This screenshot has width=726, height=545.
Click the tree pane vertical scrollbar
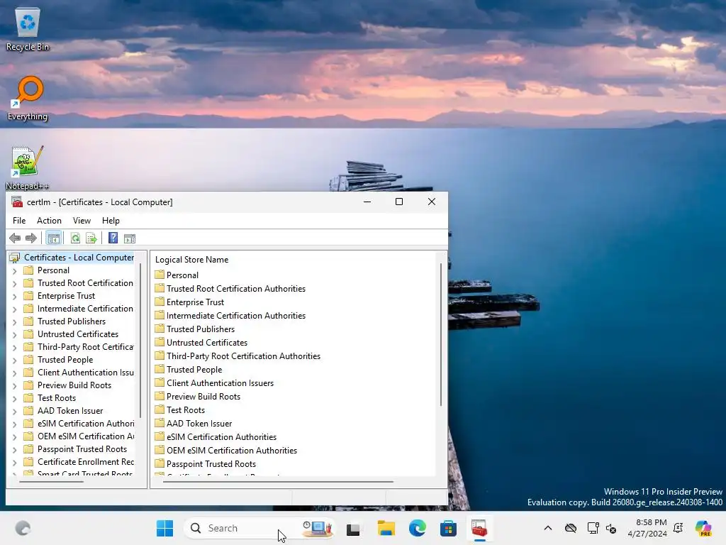[x=140, y=341]
